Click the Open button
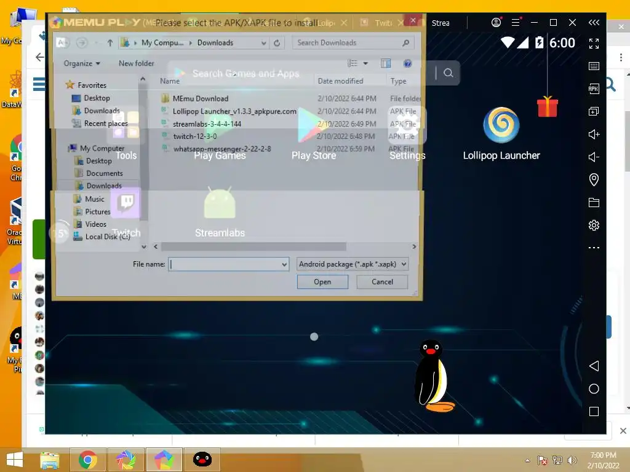630x472 pixels. point(322,281)
